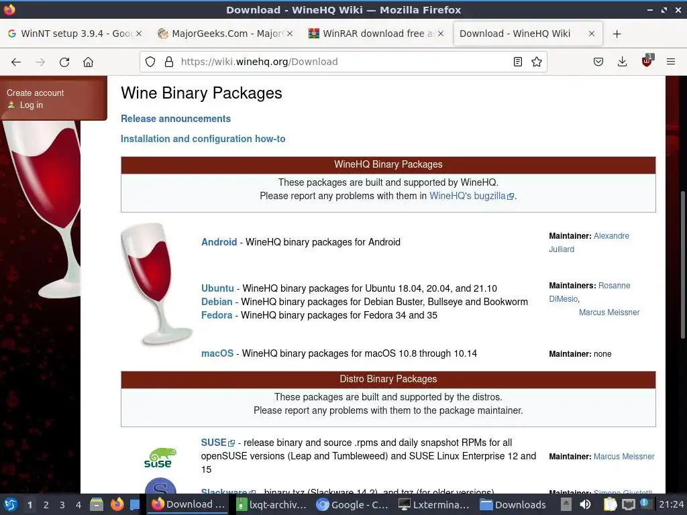Open a new tab with the plus button
The width and height of the screenshot is (687, 515).
pos(617,34)
